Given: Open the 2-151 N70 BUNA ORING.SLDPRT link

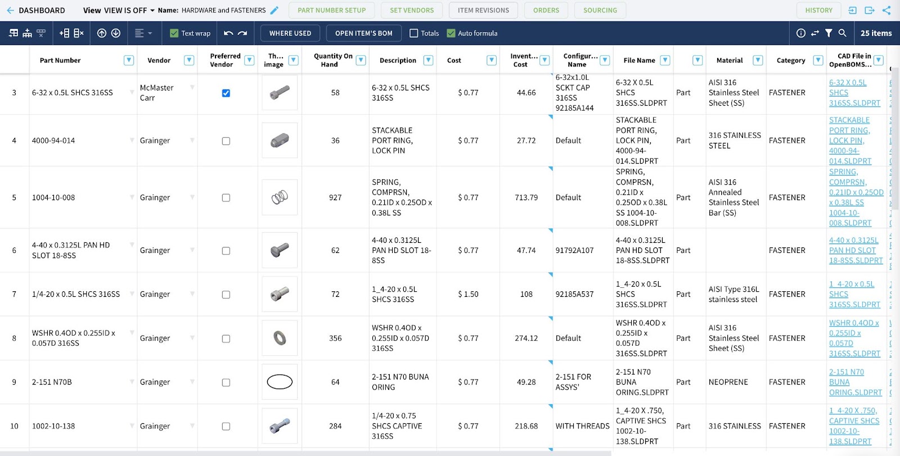Looking at the screenshot, I should point(855,382).
